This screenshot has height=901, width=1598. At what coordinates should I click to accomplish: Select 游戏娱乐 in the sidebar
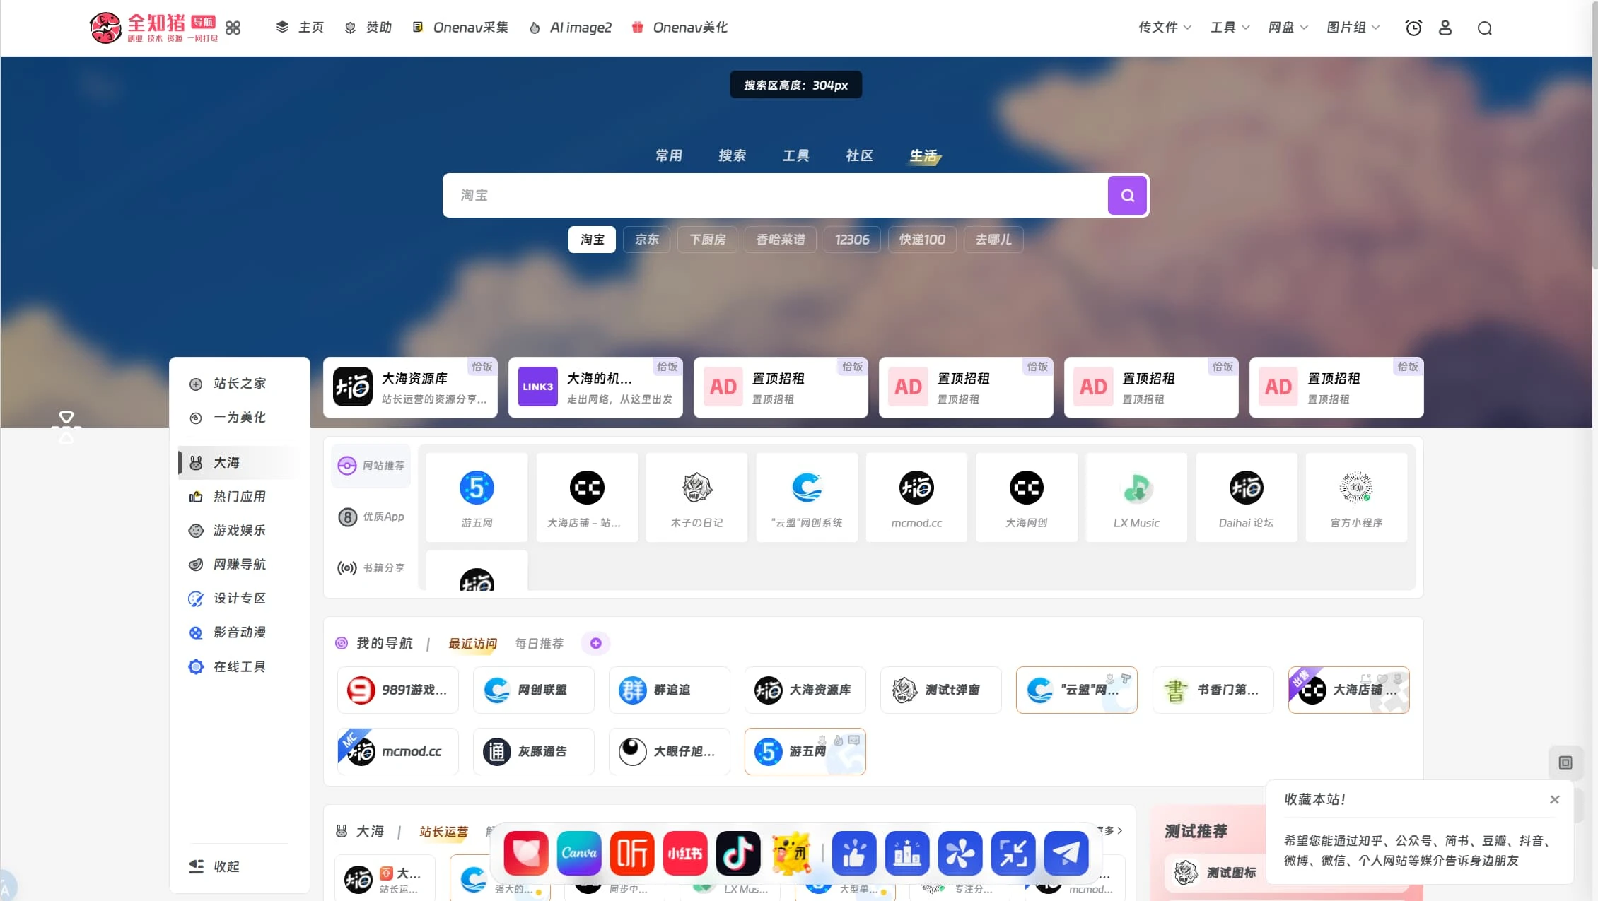(239, 530)
